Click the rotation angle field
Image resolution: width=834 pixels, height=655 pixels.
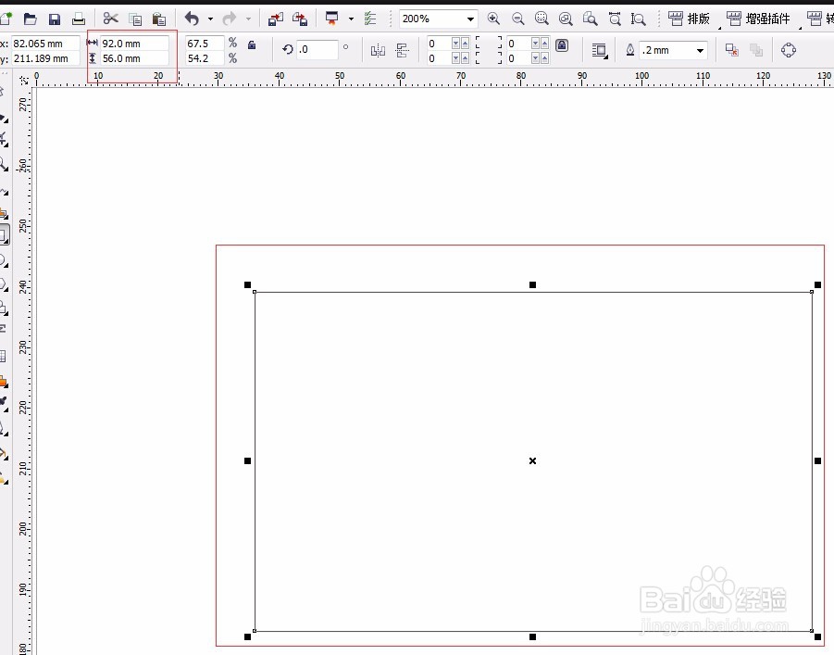point(317,49)
